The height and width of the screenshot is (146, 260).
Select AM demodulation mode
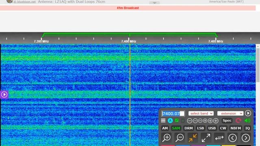tap(165, 128)
